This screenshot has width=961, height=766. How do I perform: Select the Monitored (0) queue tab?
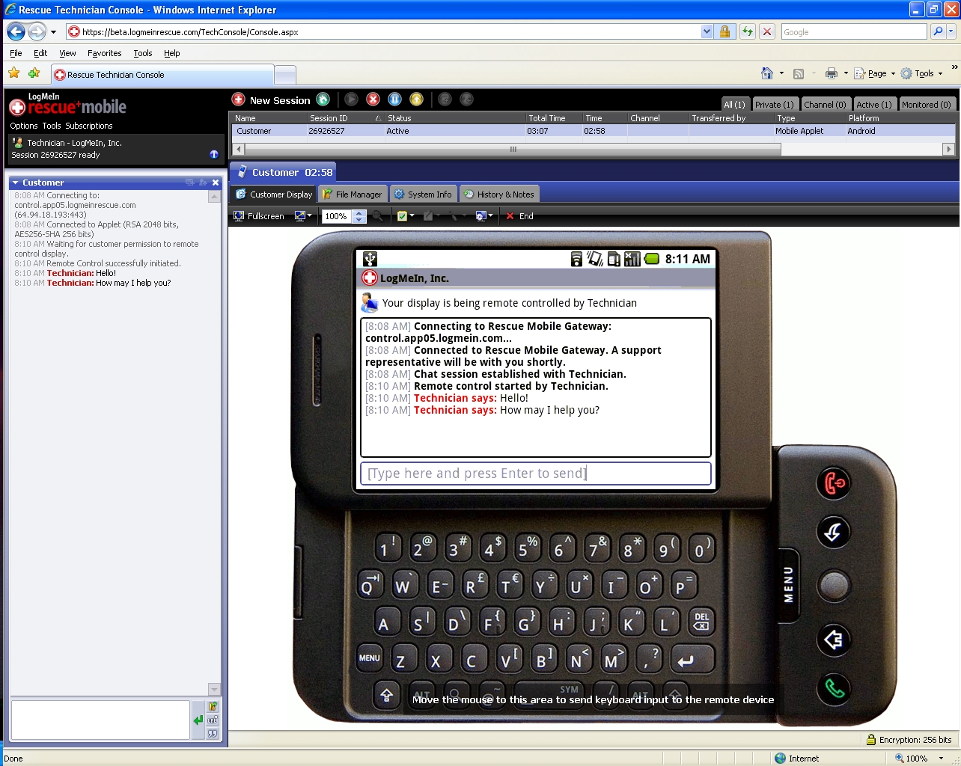coord(927,105)
